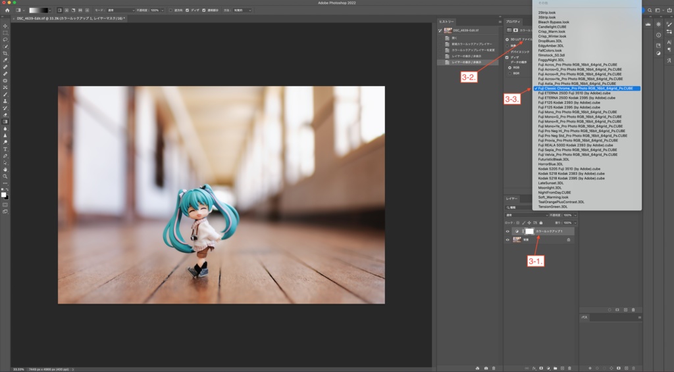Choose Moonlight.3DL from LUT list
Screen dimensions: 674x372
coord(550,187)
